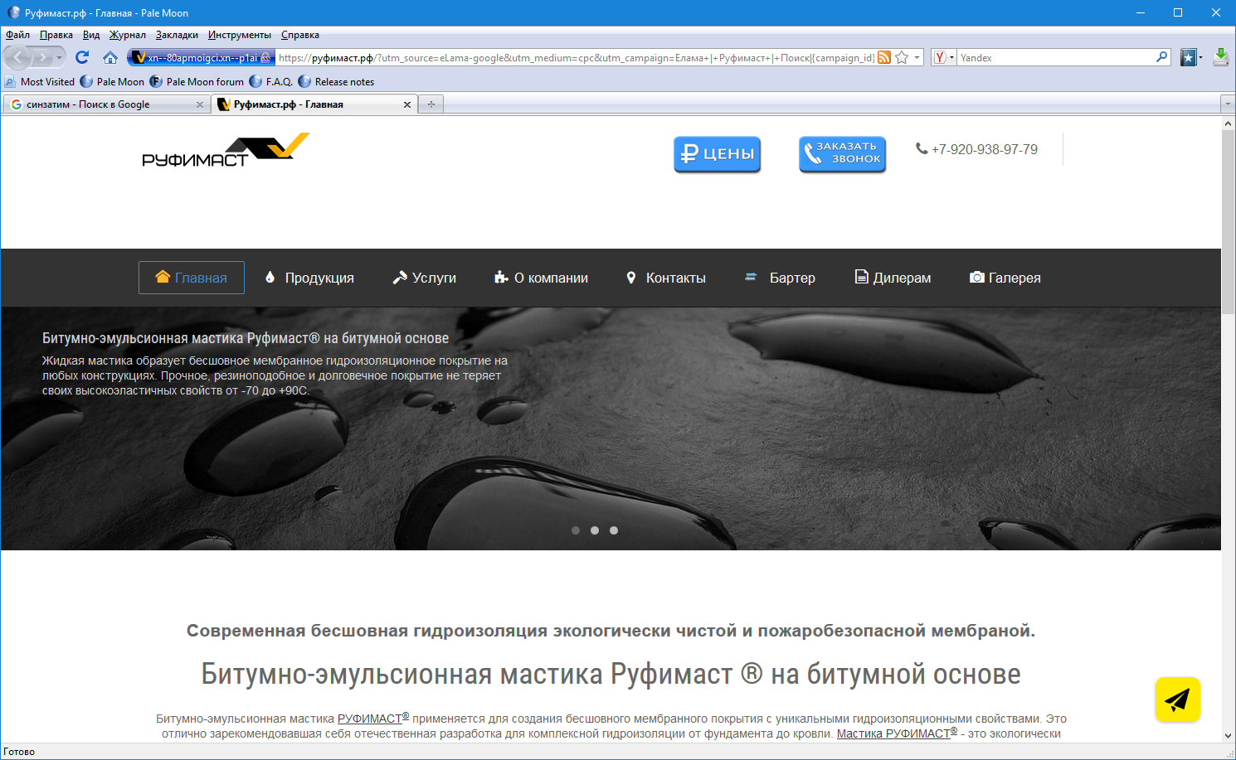The image size is (1236, 760).
Task: Open the back/forward history dropdown arrow
Action: pyautogui.click(x=59, y=58)
